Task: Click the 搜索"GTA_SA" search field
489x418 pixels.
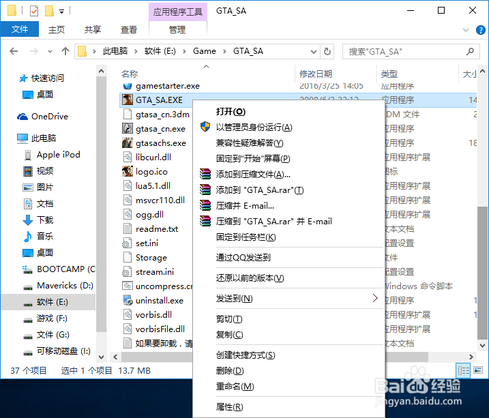Action: click(411, 51)
